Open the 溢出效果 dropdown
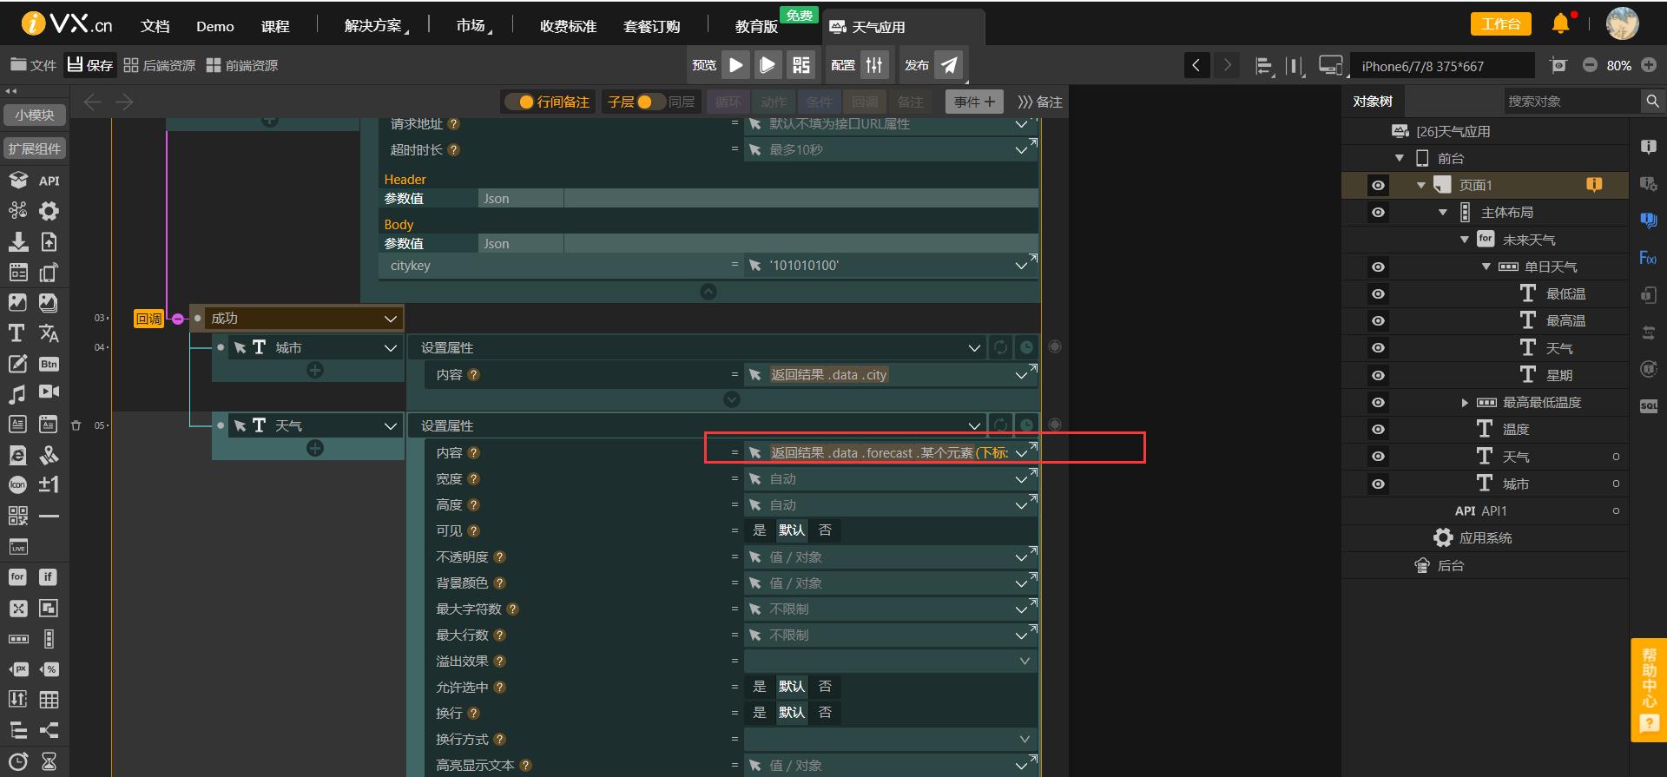The height and width of the screenshot is (777, 1667). [1025, 662]
